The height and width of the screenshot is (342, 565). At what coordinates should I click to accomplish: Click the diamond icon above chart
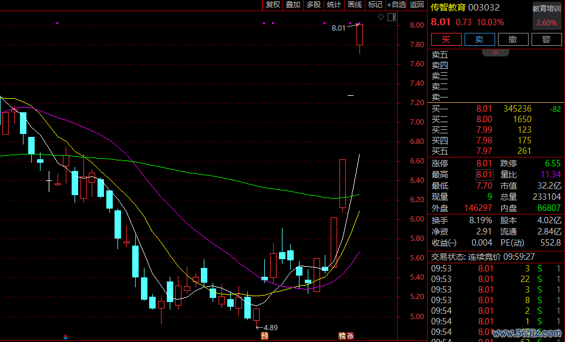point(381,16)
